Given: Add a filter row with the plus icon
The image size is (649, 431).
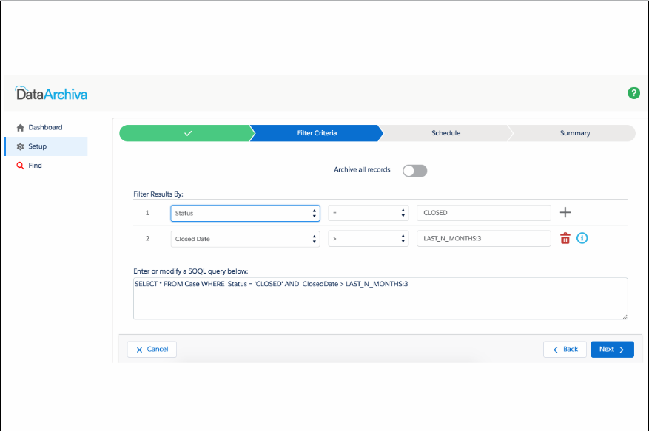Looking at the screenshot, I should coord(565,213).
